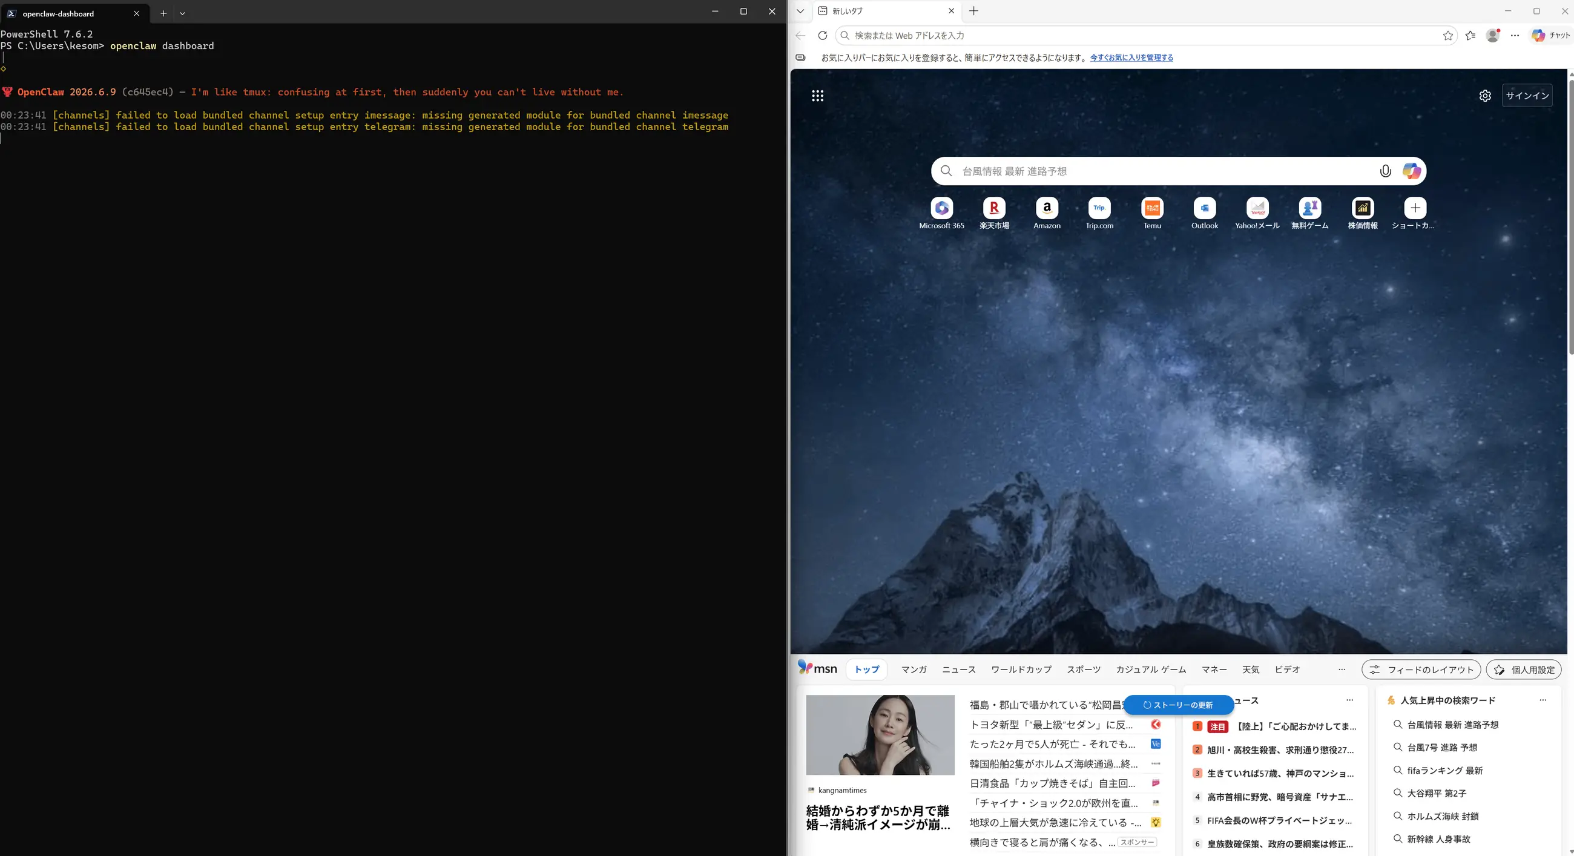
Task: Select the ワールドカップ feed tab
Action: [1021, 670]
